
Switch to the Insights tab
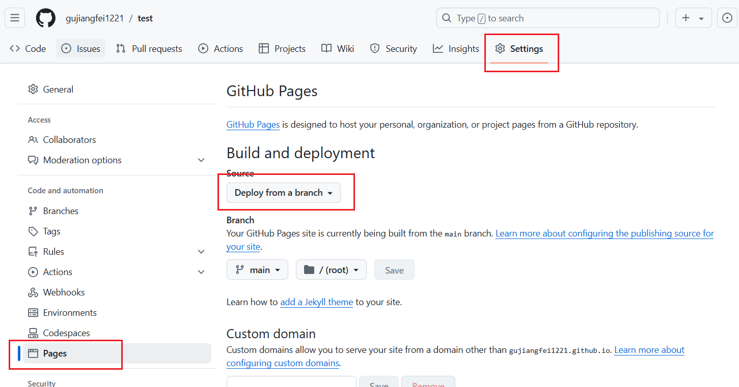tap(456, 49)
